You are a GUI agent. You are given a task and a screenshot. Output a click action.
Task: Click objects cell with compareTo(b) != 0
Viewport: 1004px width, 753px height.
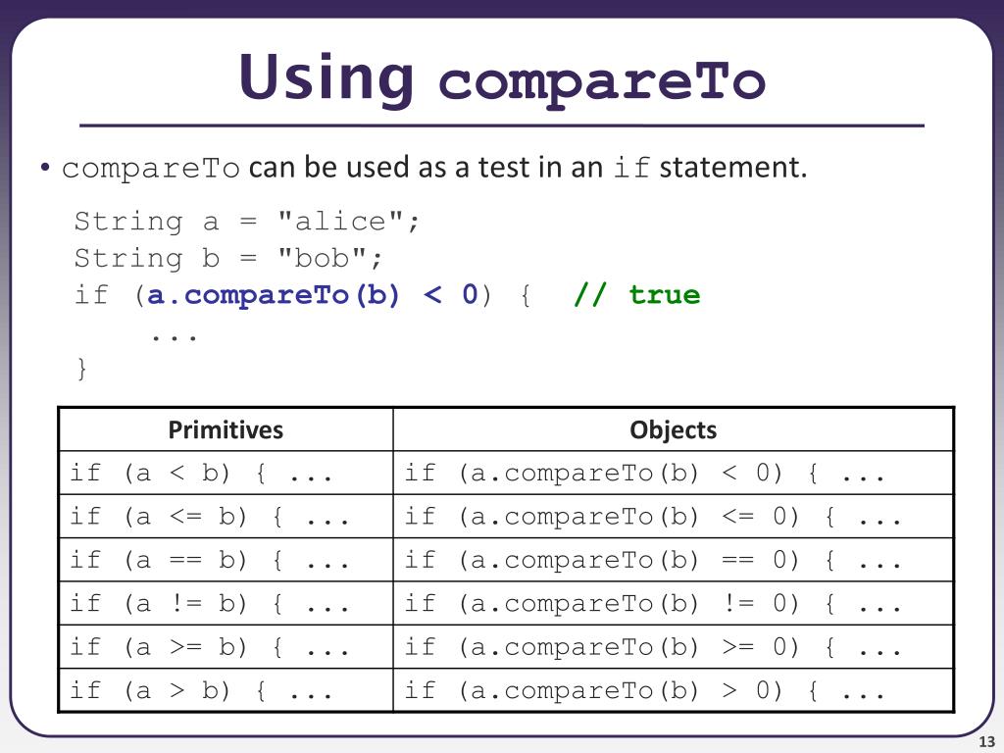(673, 604)
